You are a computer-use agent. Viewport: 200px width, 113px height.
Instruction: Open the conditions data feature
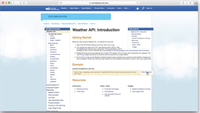coord(53,52)
